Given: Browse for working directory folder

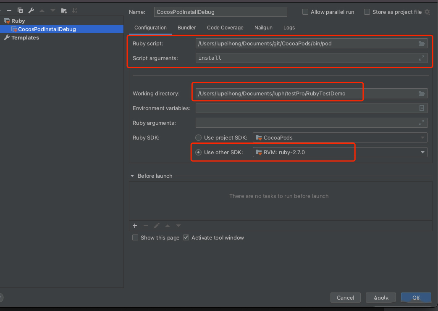Looking at the screenshot, I should click(x=422, y=93).
